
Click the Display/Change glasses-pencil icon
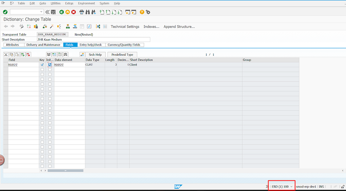22,26
